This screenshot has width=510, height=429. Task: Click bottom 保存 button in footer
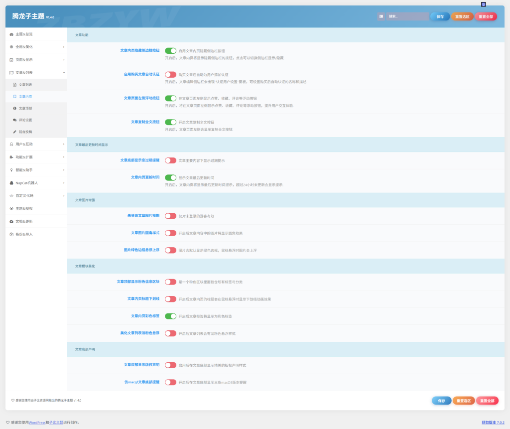click(441, 401)
